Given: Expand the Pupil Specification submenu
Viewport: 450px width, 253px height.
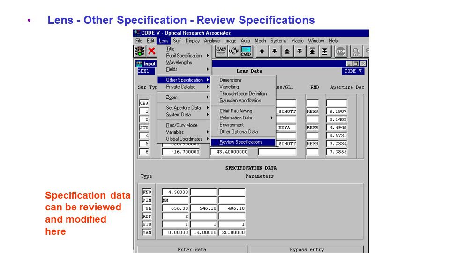Looking at the screenshot, I should pos(184,56).
